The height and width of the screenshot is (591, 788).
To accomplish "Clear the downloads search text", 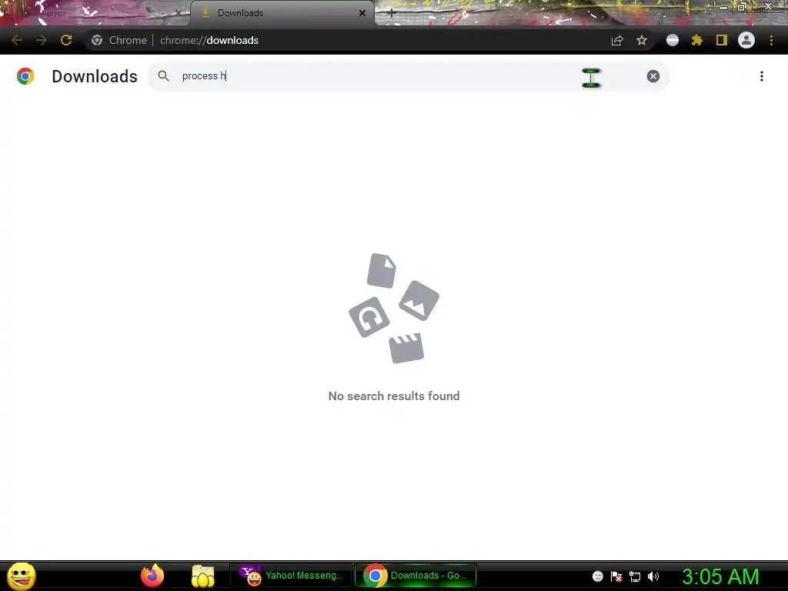I will pos(653,76).
